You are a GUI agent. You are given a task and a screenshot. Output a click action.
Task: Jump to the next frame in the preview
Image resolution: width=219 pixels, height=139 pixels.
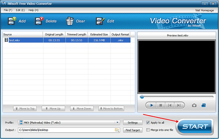(178, 105)
